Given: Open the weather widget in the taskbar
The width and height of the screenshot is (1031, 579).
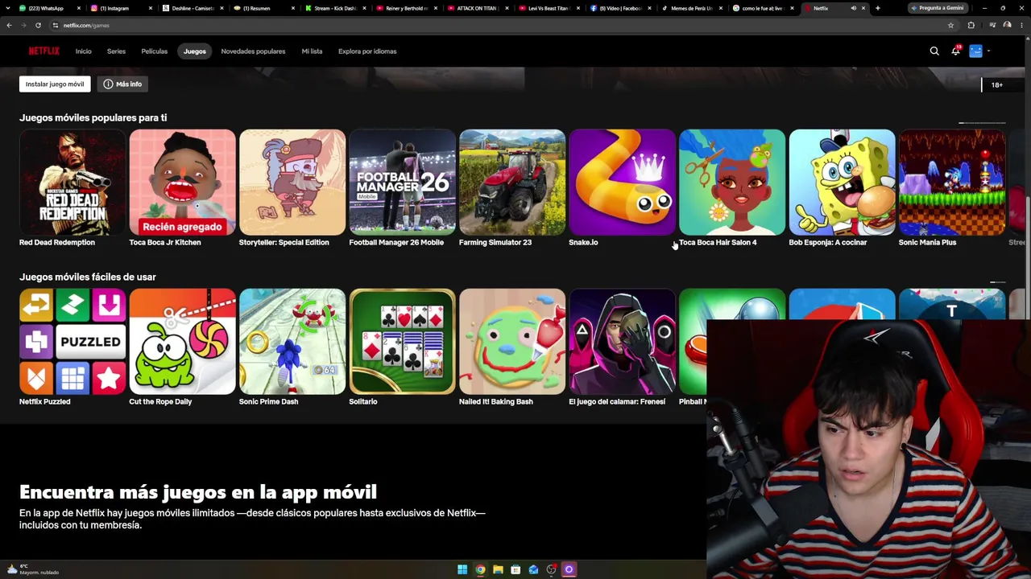Looking at the screenshot, I should 33,569.
